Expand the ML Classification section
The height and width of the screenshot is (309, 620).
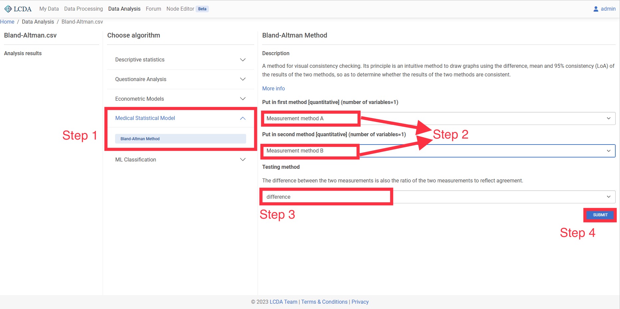click(x=242, y=160)
